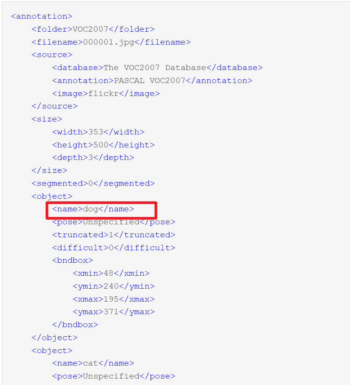Click the difficult tag line
Viewport: 350px width, 385px height.
113,248
